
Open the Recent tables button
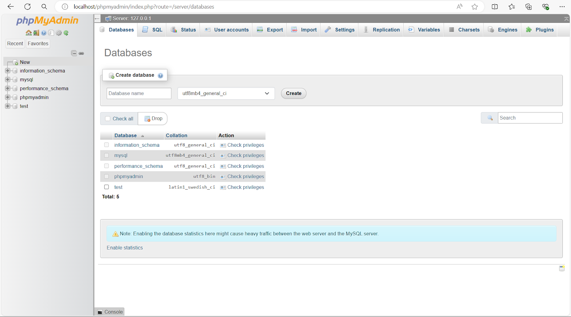15,44
